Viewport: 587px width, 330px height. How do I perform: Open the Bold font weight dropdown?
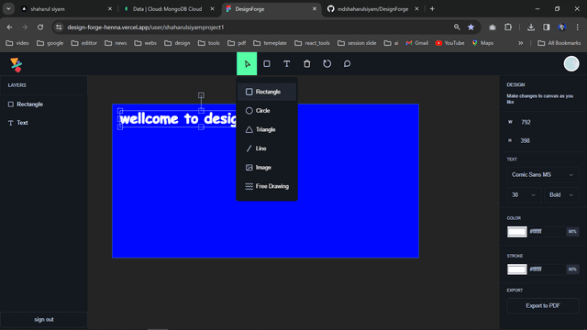561,195
